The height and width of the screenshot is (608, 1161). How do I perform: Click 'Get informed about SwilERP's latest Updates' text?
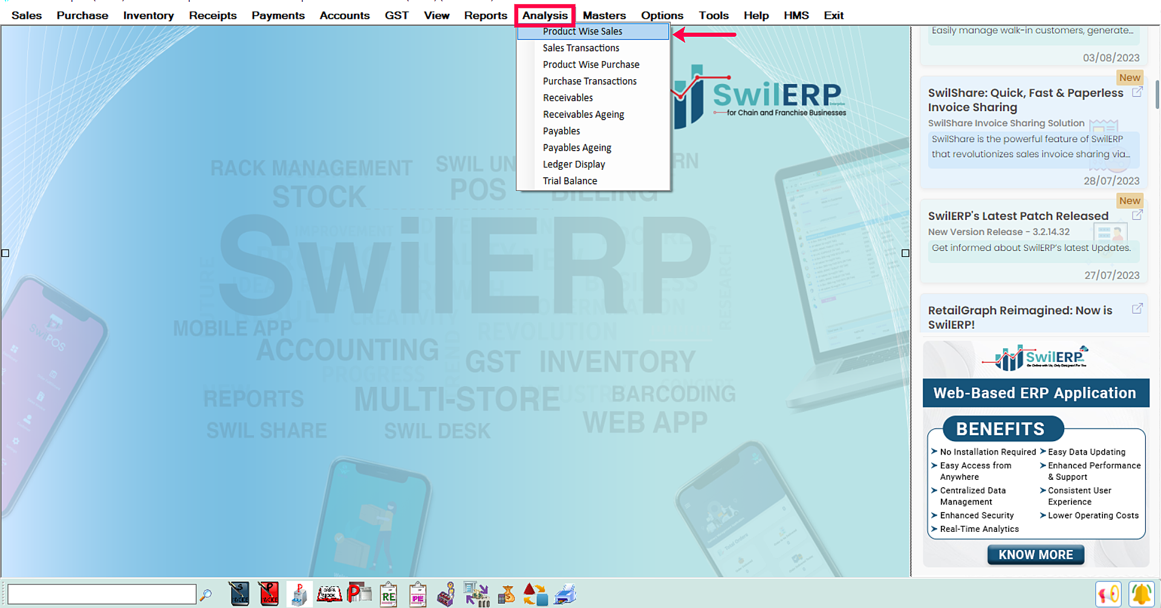click(x=1031, y=248)
